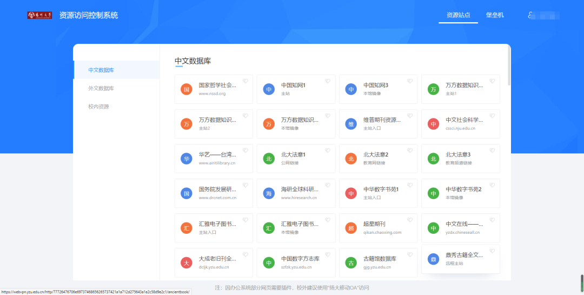Toggle the heart on 中国知网3 card

[x=410, y=81]
